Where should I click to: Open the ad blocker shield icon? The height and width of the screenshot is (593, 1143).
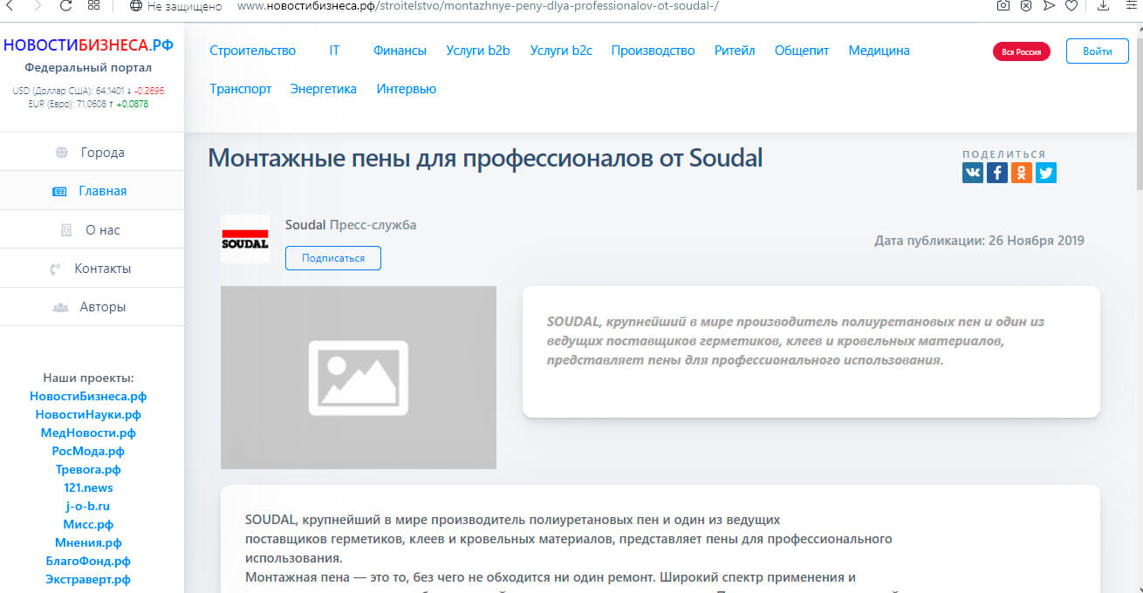1026,5
